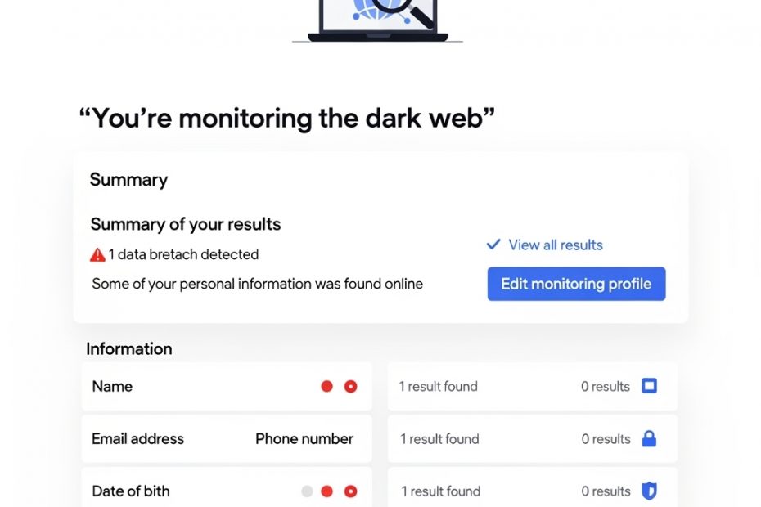
Task: Open the Name information row
Action: point(112,387)
